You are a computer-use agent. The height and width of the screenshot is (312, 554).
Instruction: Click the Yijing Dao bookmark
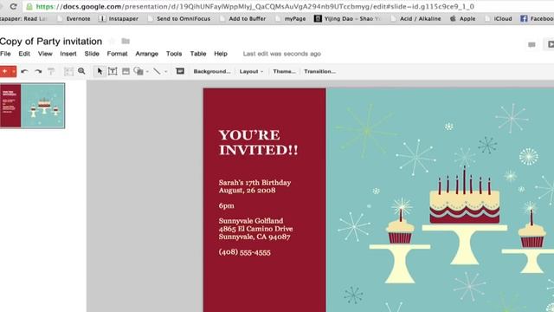pyautogui.click(x=348, y=19)
